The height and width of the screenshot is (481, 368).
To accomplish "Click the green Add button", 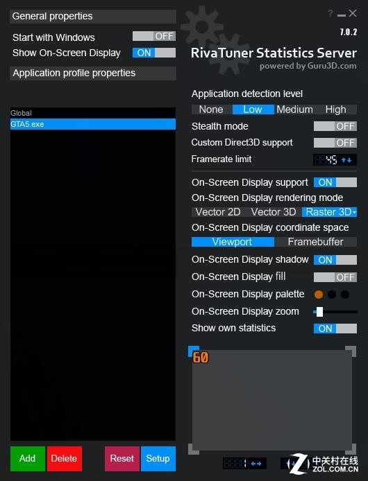I will coord(28,459).
